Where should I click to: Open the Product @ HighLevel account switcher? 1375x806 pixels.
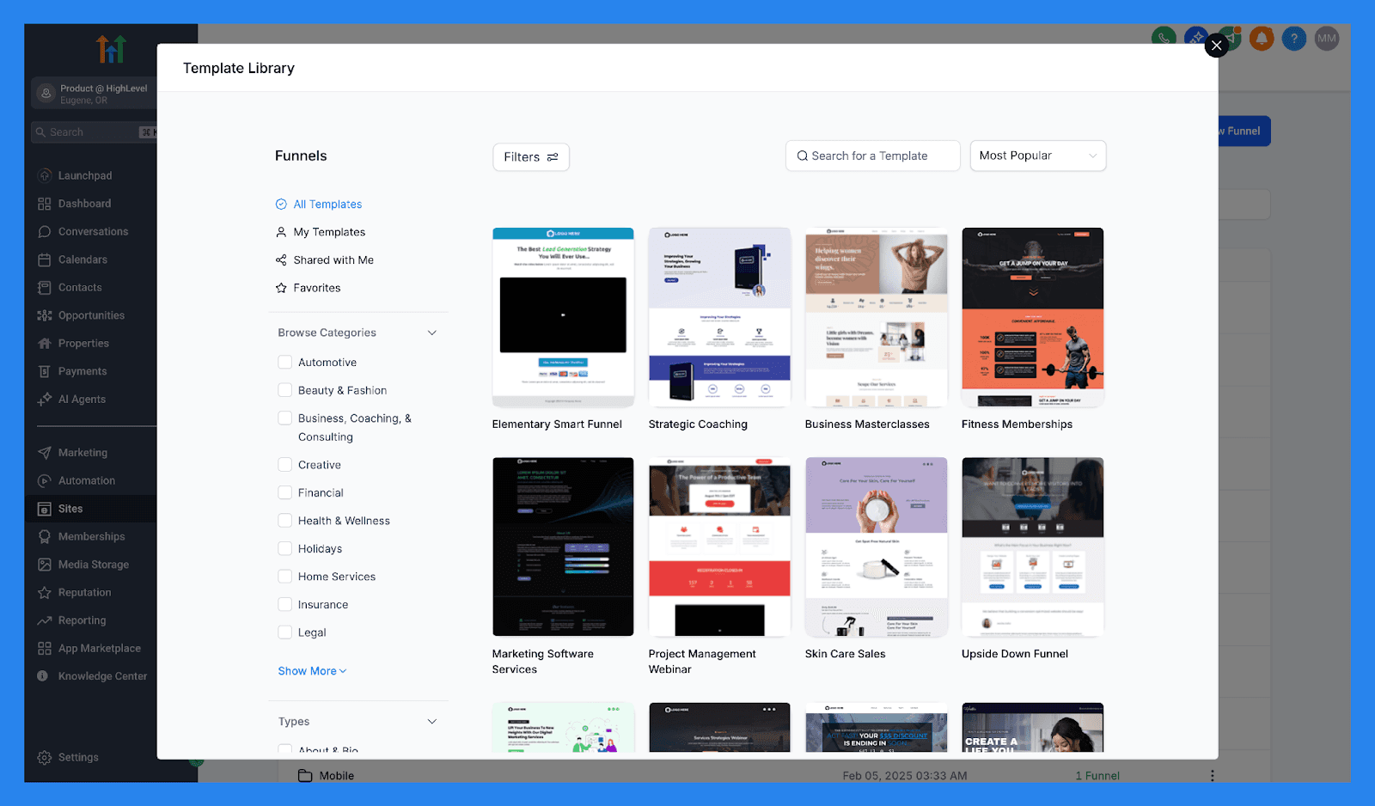coord(95,94)
